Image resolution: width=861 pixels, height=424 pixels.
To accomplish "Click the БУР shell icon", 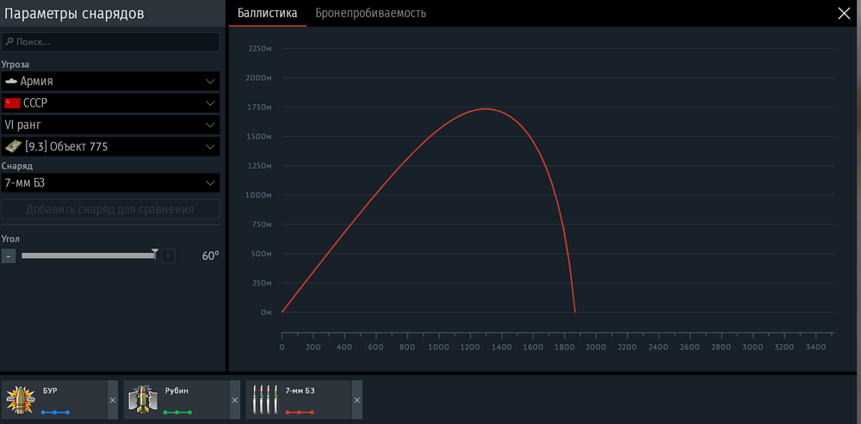I will [20, 400].
